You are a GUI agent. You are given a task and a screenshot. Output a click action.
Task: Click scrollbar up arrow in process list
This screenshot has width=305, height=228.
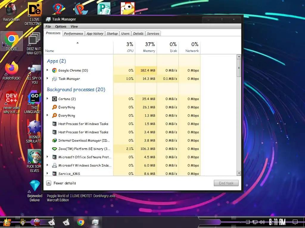[239, 57]
